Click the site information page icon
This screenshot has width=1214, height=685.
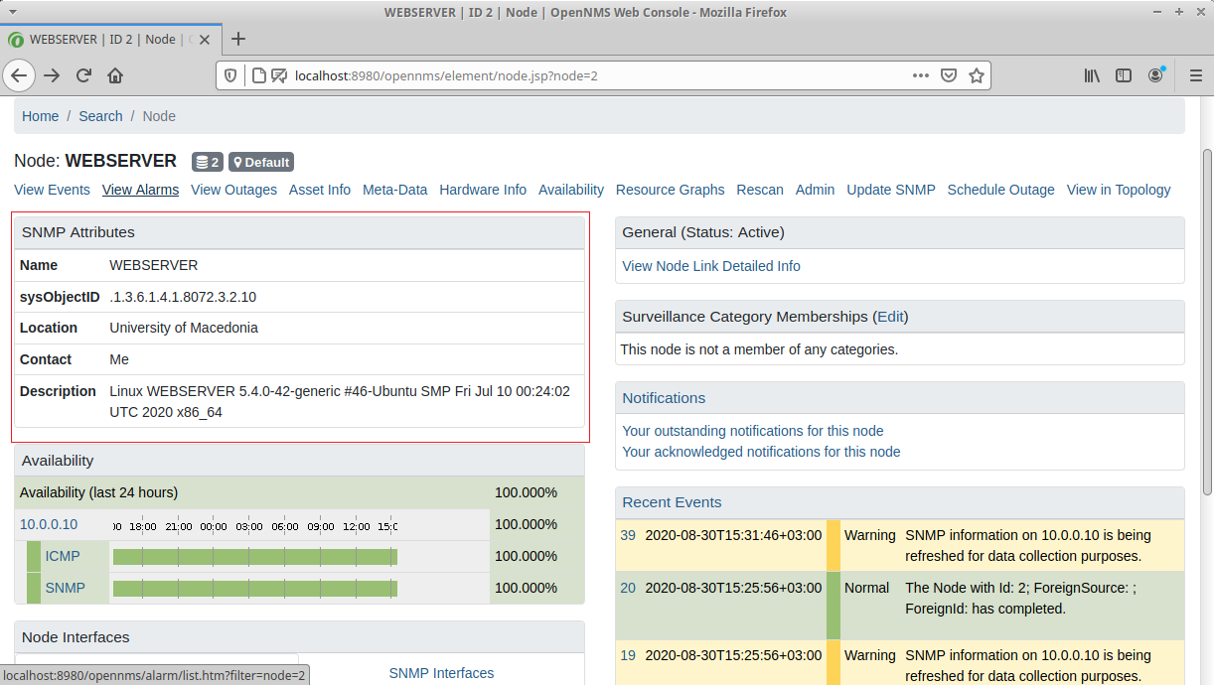pyautogui.click(x=258, y=75)
